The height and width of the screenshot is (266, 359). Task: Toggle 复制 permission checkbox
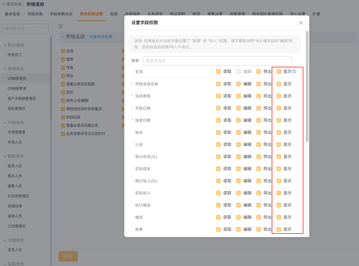(63, 59)
